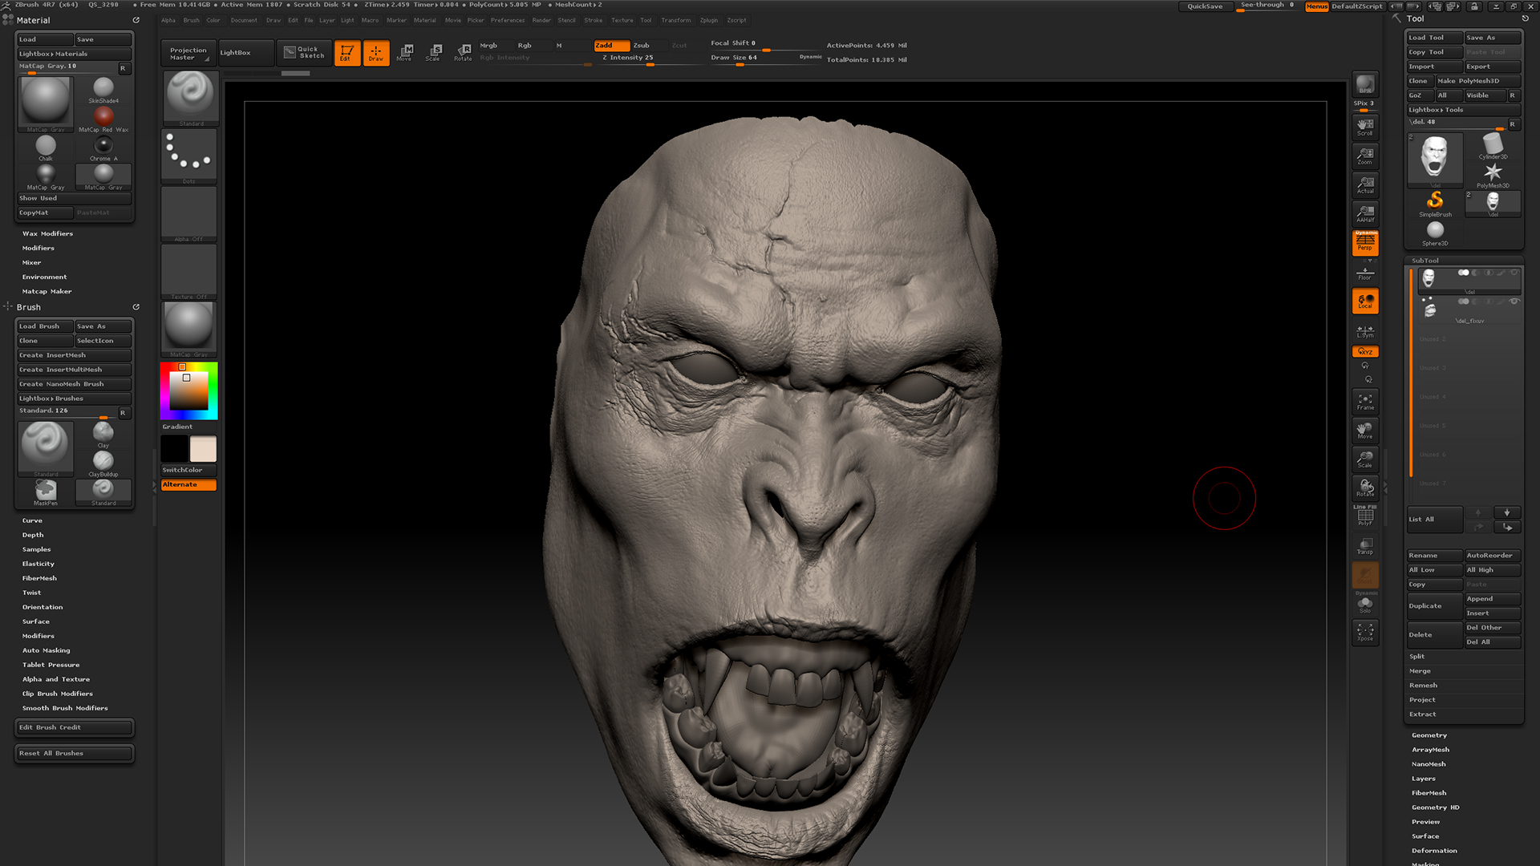
Task: Expand the Deformation section
Action: [1434, 851]
